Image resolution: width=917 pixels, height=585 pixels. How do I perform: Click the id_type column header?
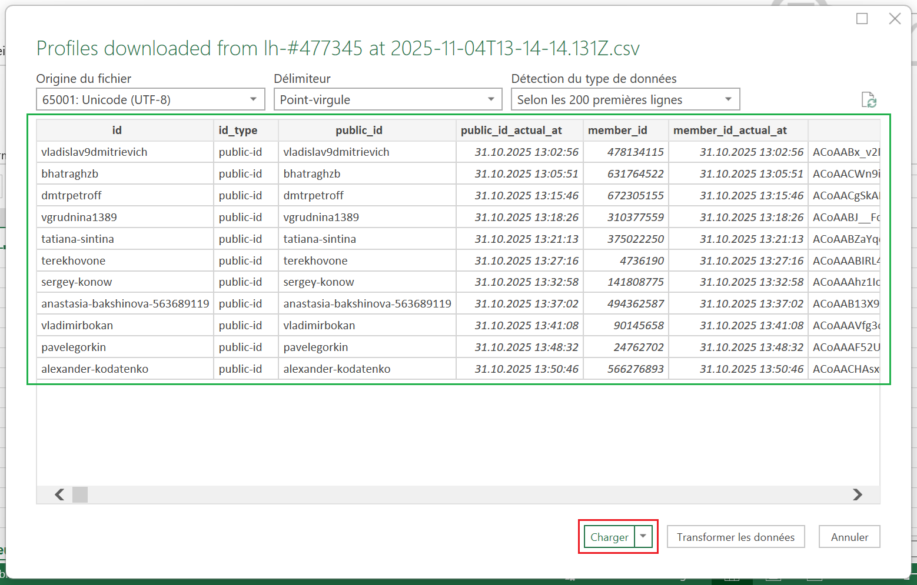coord(238,131)
